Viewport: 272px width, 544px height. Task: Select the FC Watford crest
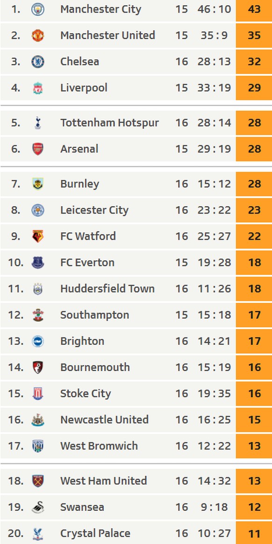tap(38, 236)
